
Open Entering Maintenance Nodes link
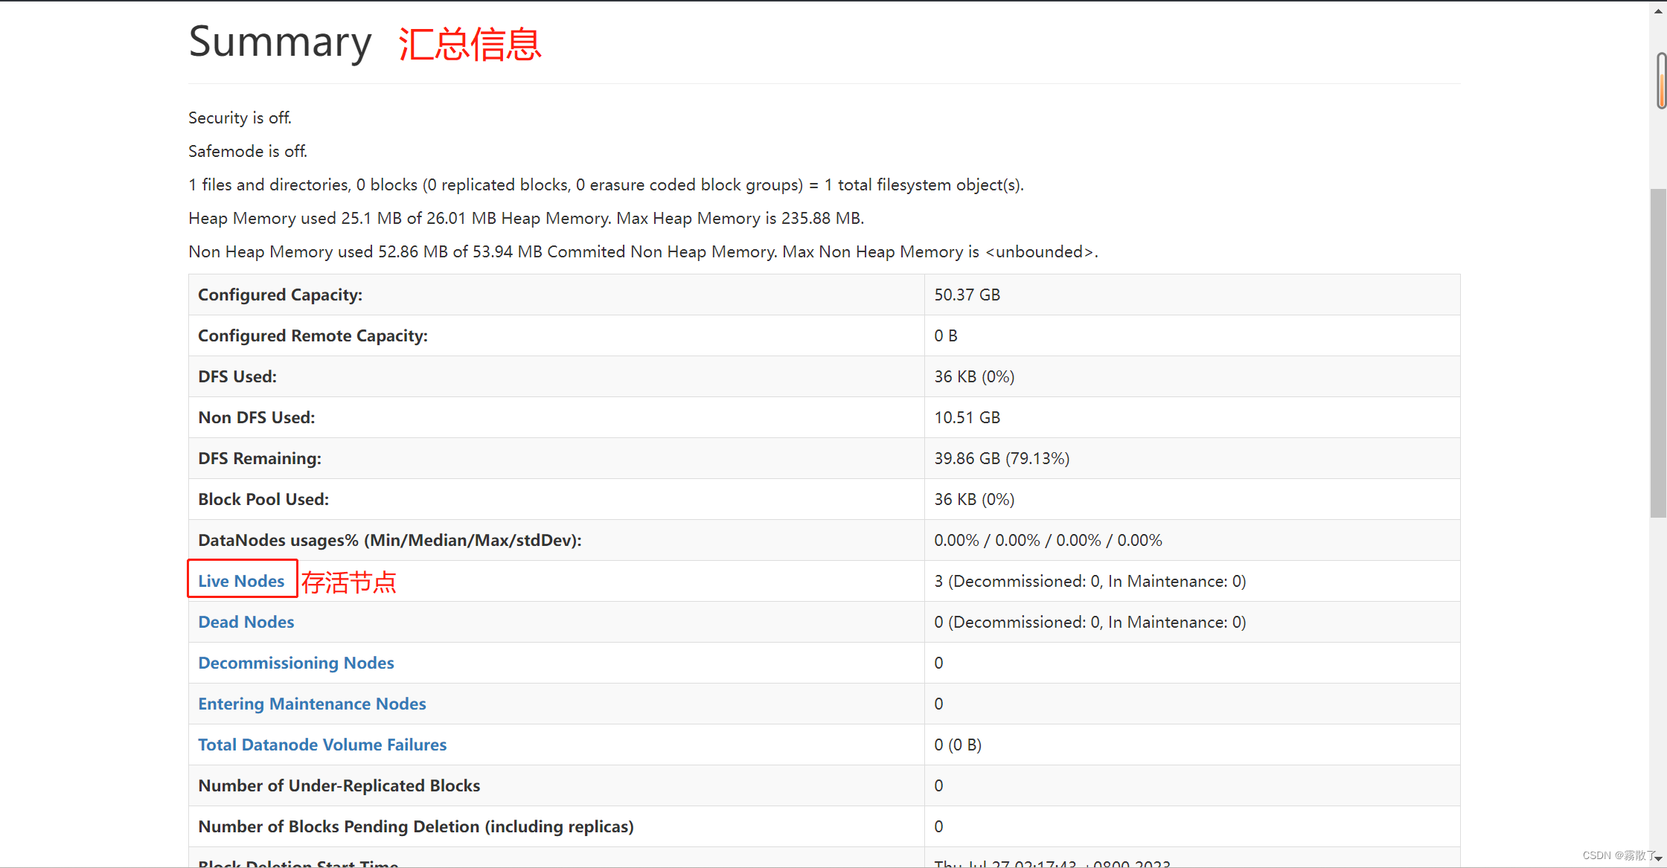tap(312, 704)
